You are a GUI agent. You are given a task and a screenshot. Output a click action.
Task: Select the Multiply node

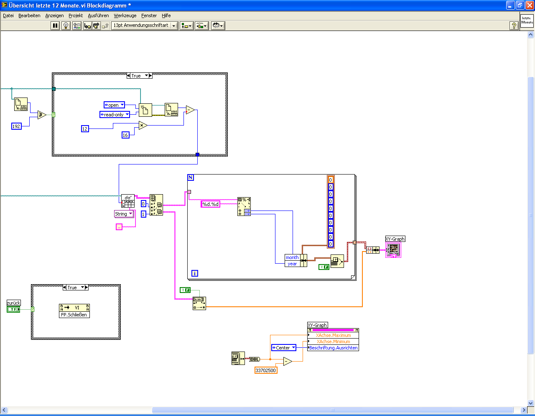pos(143,125)
